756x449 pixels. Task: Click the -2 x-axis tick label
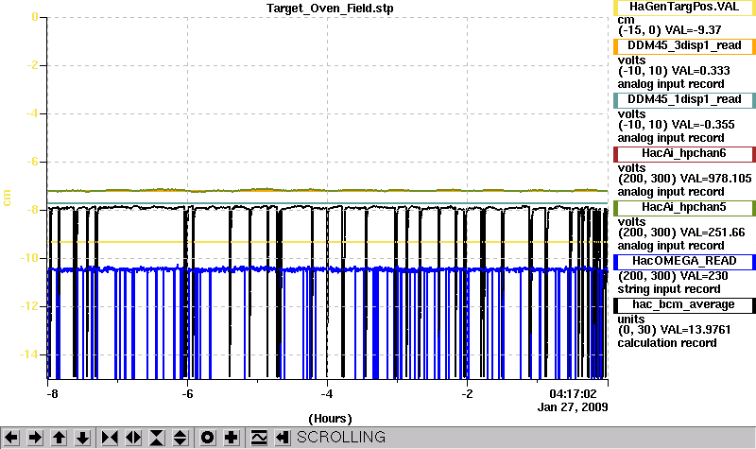[x=467, y=393]
